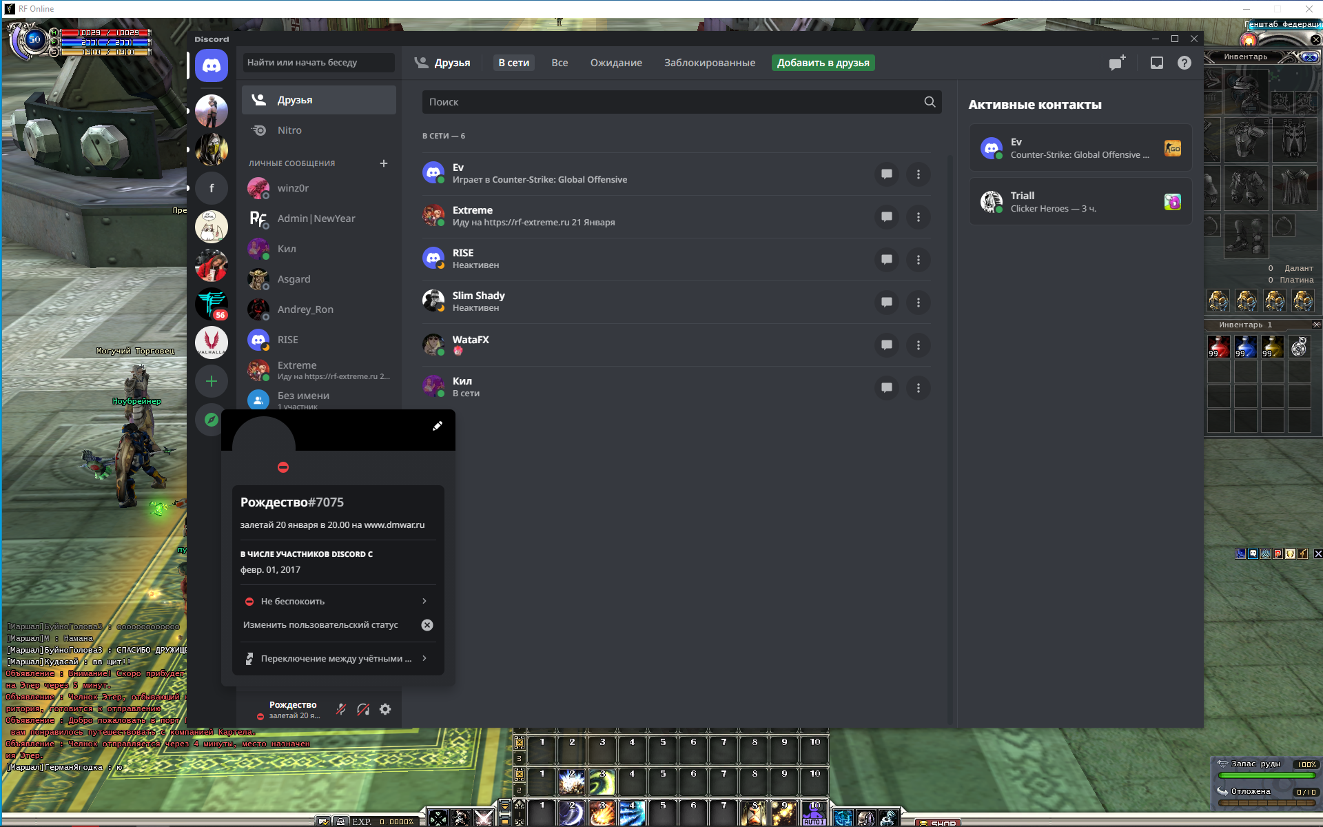Click the SHOP button in game bar
Screen dimensions: 1323x827
click(x=937, y=822)
